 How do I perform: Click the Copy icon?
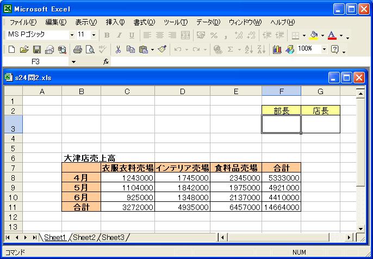coord(130,50)
